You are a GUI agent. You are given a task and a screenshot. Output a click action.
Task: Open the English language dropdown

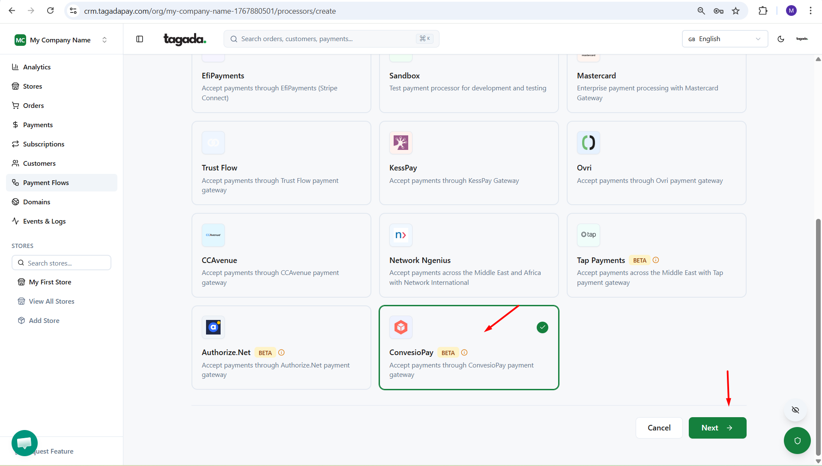tap(724, 39)
